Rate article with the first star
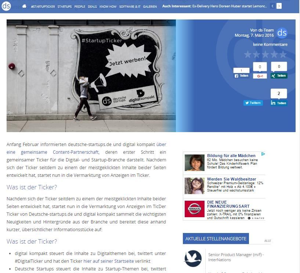The image size is (300, 273). tap(247, 54)
